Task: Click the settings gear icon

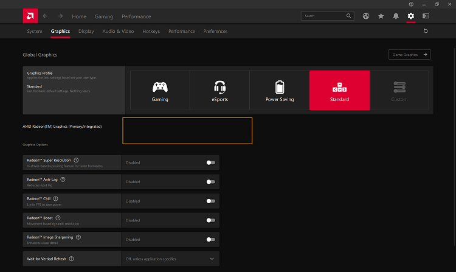Action: (411, 16)
